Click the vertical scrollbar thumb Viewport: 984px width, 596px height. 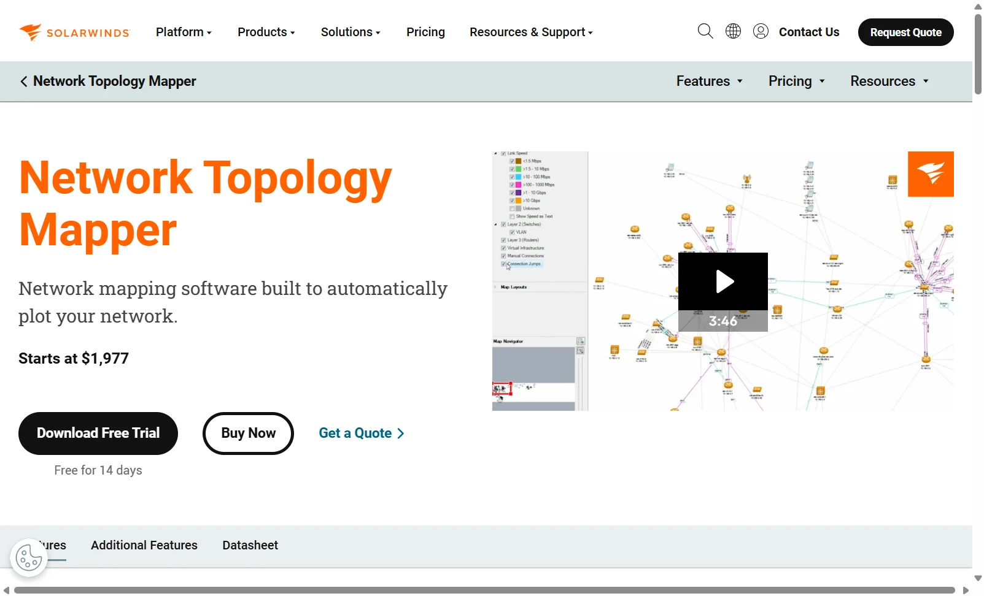pos(978,54)
